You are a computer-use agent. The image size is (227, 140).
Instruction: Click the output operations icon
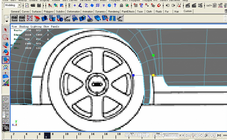173,5
